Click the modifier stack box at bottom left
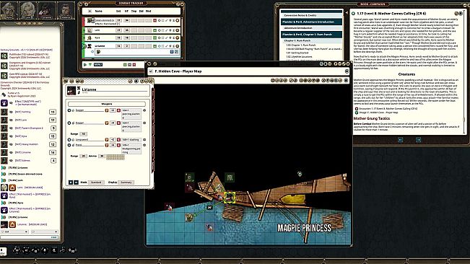This screenshot has height=264, width=470. point(3,251)
